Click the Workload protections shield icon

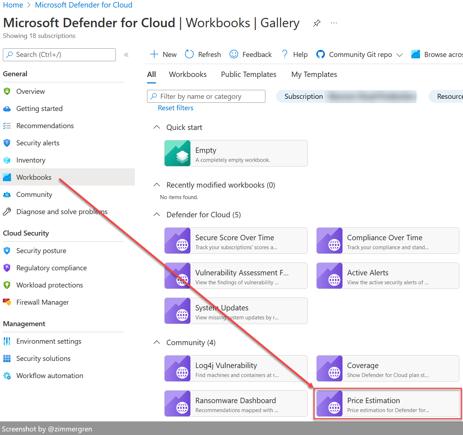tap(7, 285)
